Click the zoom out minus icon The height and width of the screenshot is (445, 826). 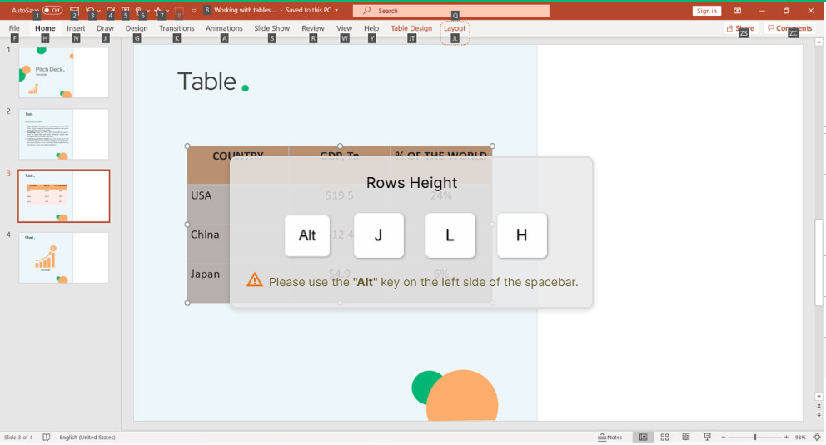click(x=724, y=438)
